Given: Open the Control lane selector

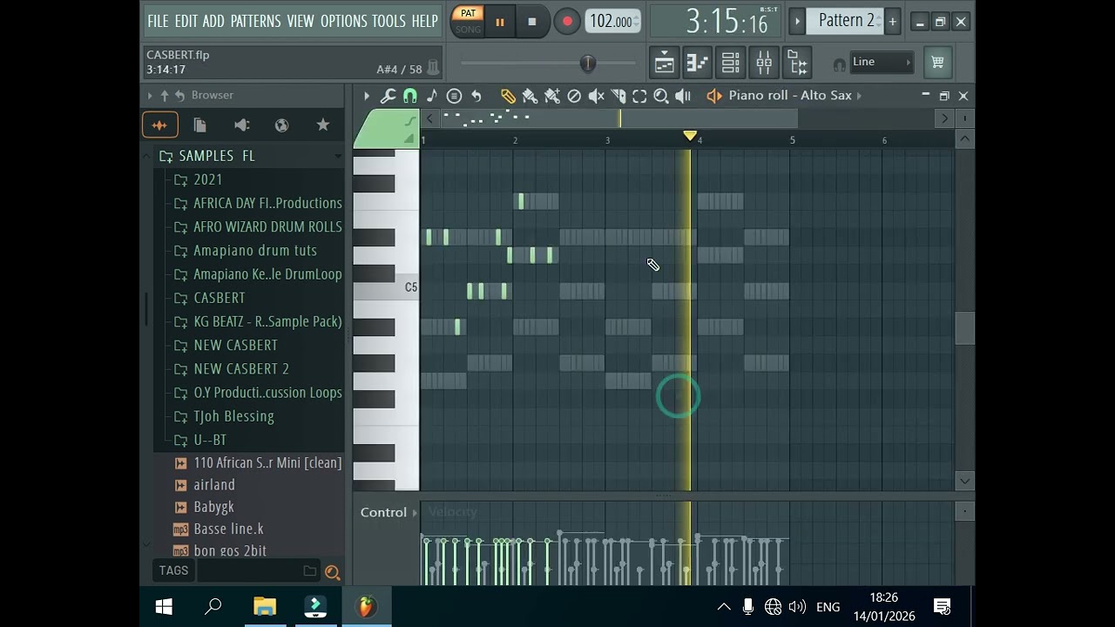Looking at the screenshot, I should tap(389, 513).
